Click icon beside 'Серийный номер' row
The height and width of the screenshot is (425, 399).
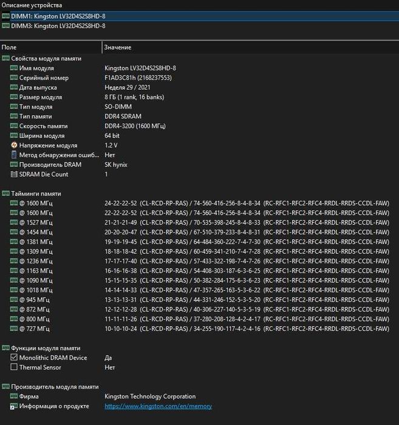[14, 78]
